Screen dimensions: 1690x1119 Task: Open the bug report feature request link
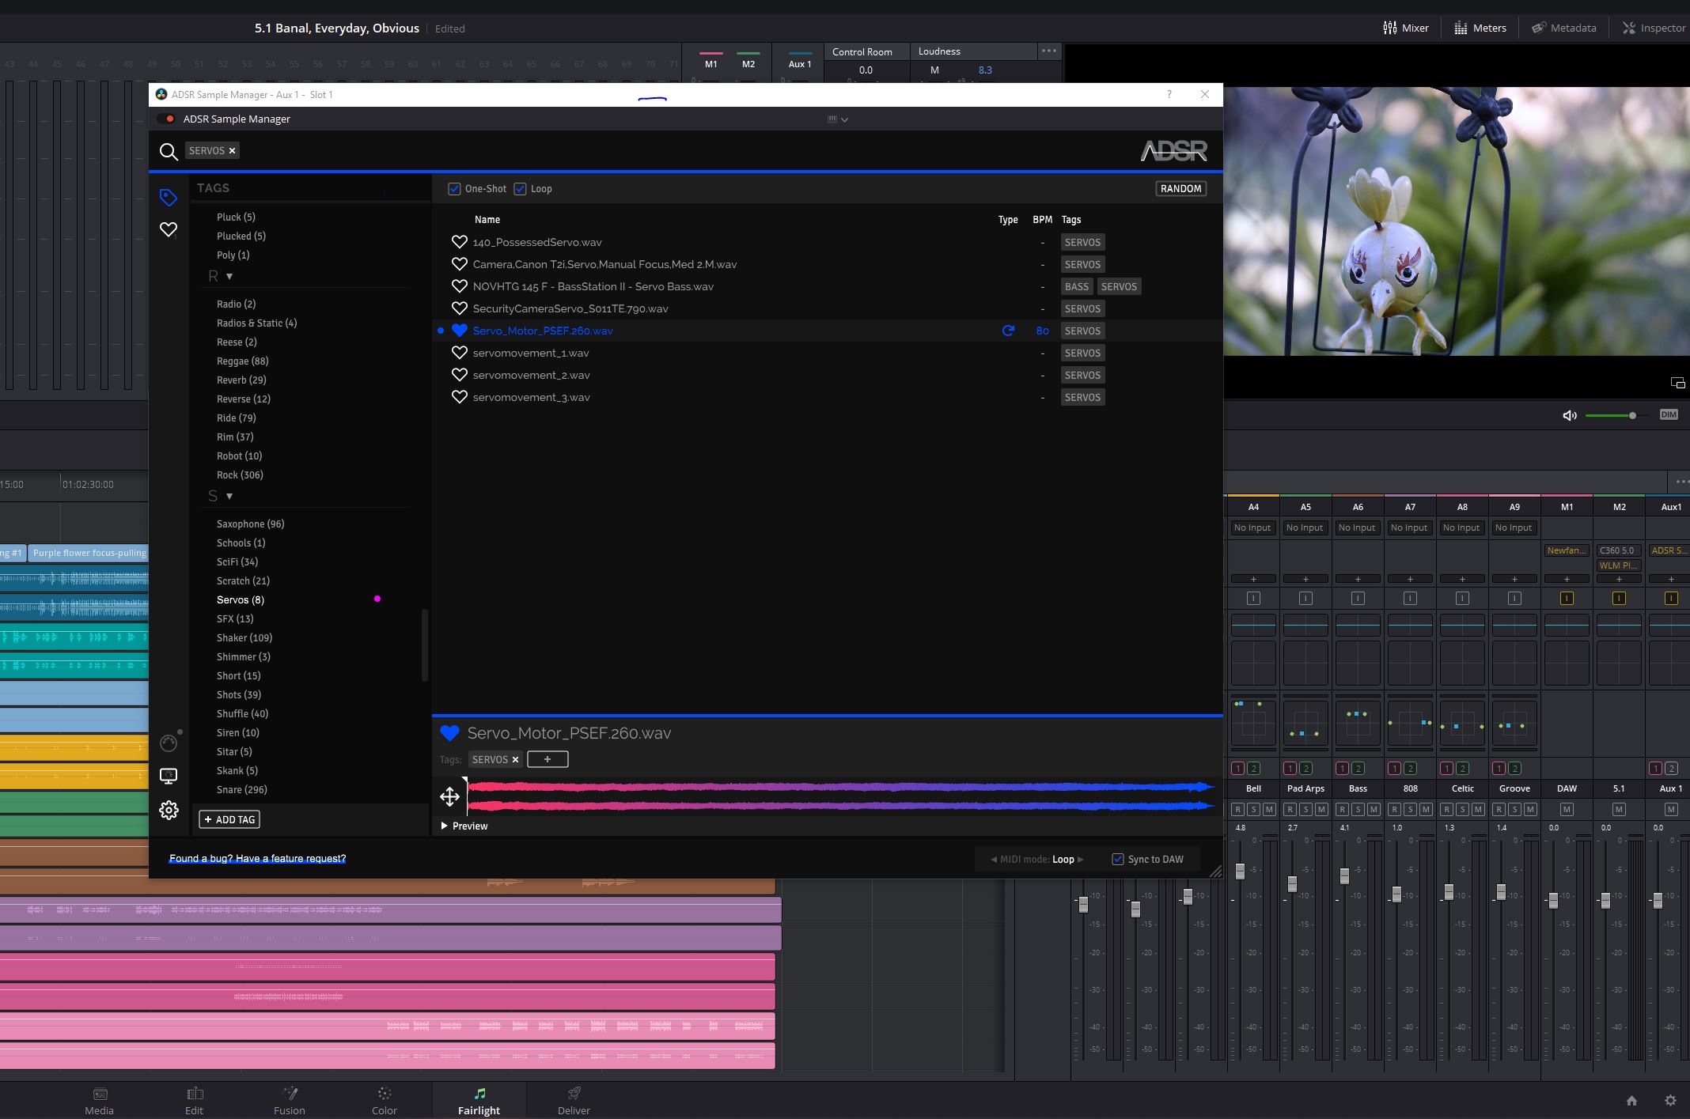tap(257, 859)
